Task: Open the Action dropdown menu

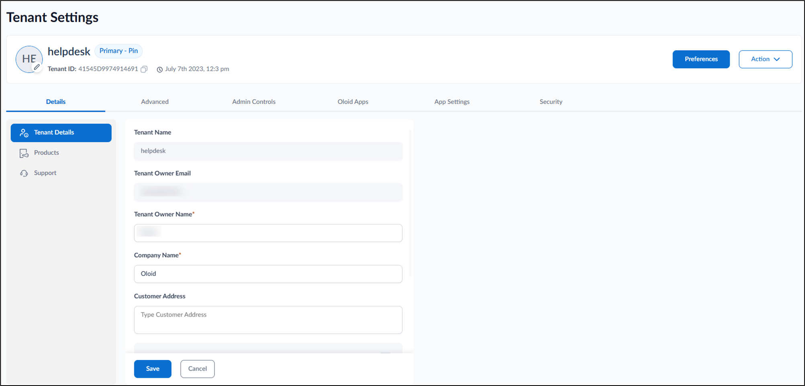Action: tap(765, 59)
